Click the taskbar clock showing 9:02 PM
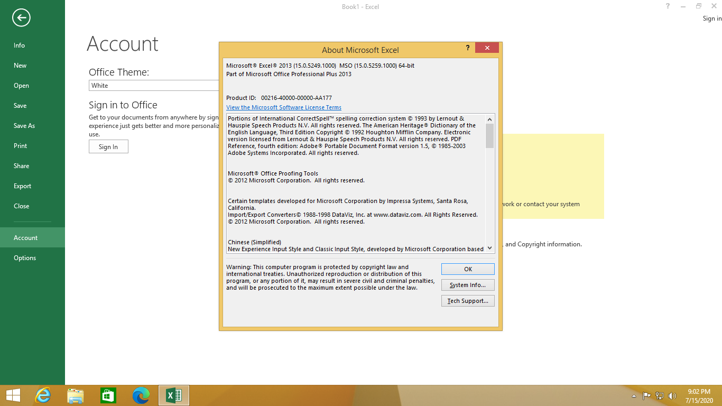Viewport: 722px width, 406px height. (700, 396)
